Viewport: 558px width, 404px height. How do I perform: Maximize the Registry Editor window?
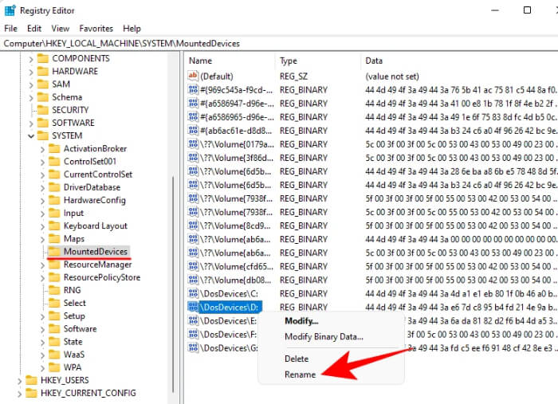point(528,10)
